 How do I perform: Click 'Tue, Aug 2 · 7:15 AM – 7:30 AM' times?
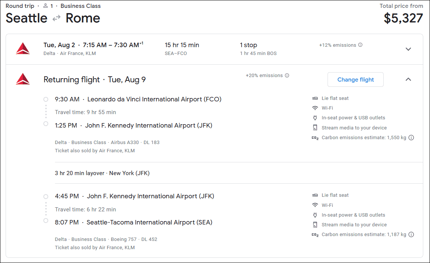pyautogui.click(x=93, y=45)
